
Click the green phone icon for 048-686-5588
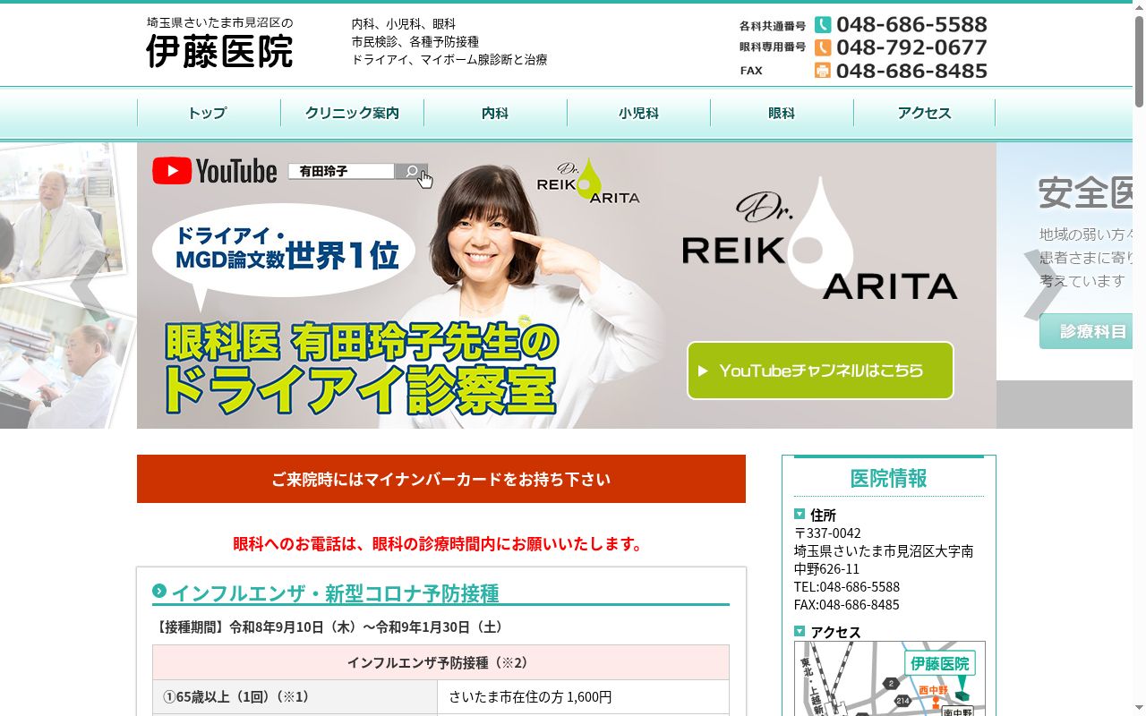[x=823, y=25]
